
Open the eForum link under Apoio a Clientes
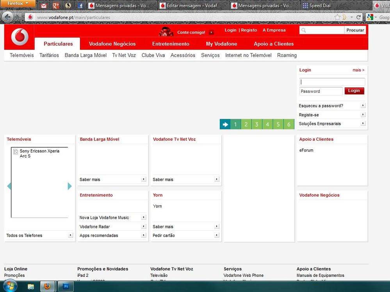[306, 150]
